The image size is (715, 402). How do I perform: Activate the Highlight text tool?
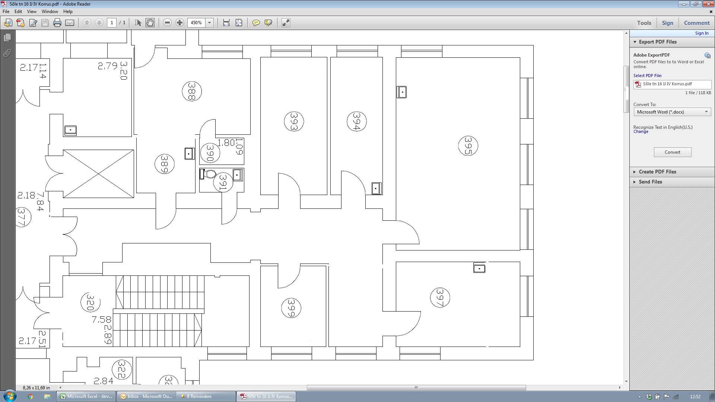click(x=268, y=23)
